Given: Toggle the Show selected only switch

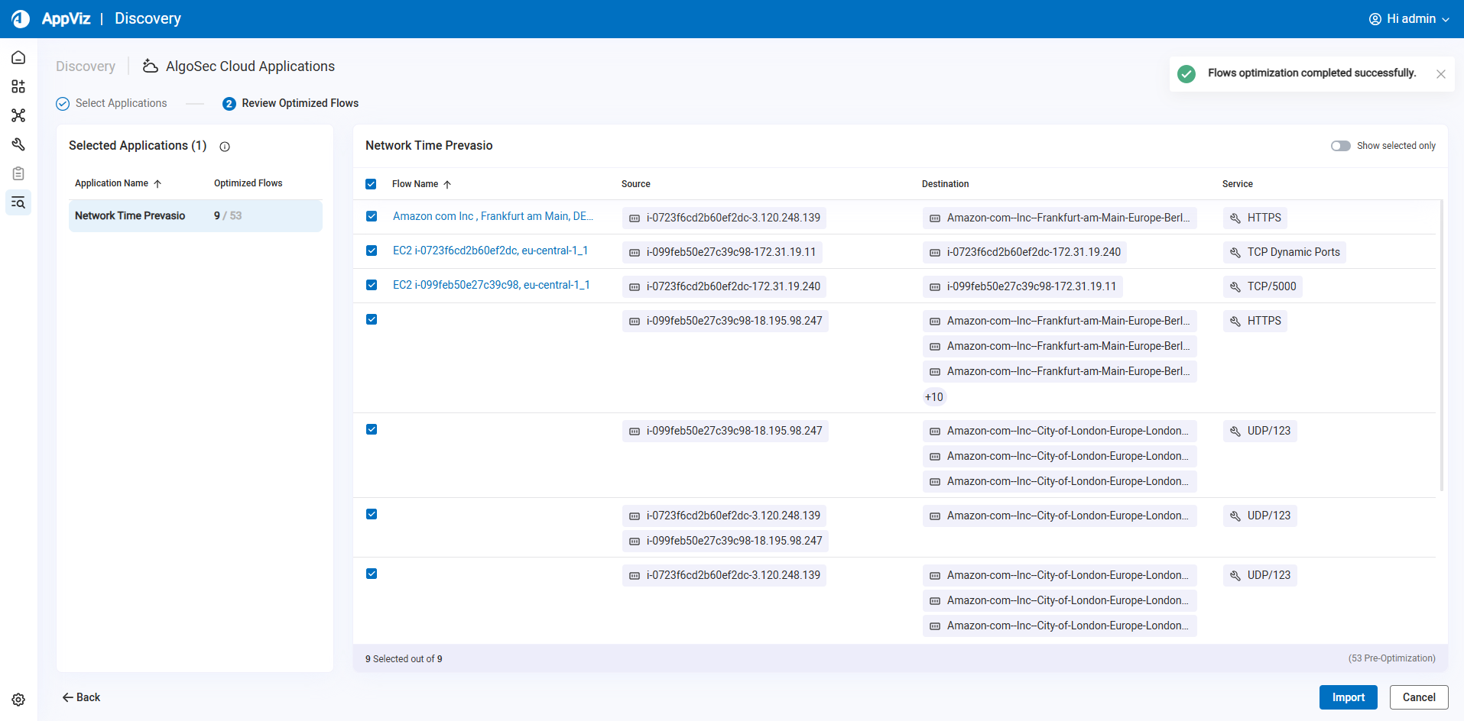Looking at the screenshot, I should pos(1340,146).
